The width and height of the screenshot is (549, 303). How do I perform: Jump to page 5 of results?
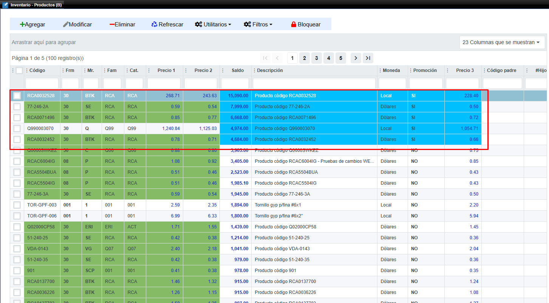pos(340,58)
